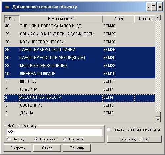The image size is (165, 155).
Task: Click the Выбрать button
Action: (17, 148)
